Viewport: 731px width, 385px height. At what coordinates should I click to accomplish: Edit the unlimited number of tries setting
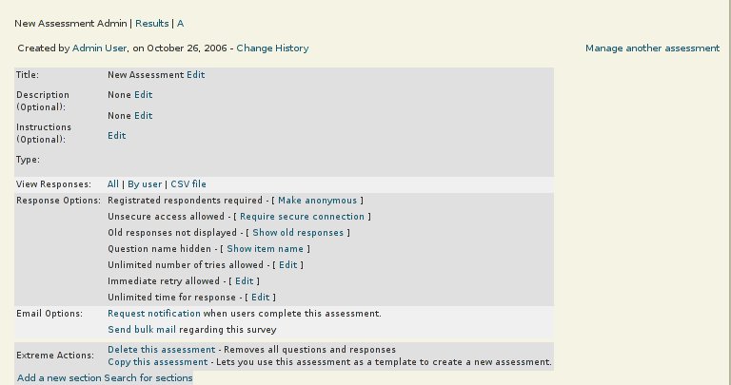(x=287, y=265)
